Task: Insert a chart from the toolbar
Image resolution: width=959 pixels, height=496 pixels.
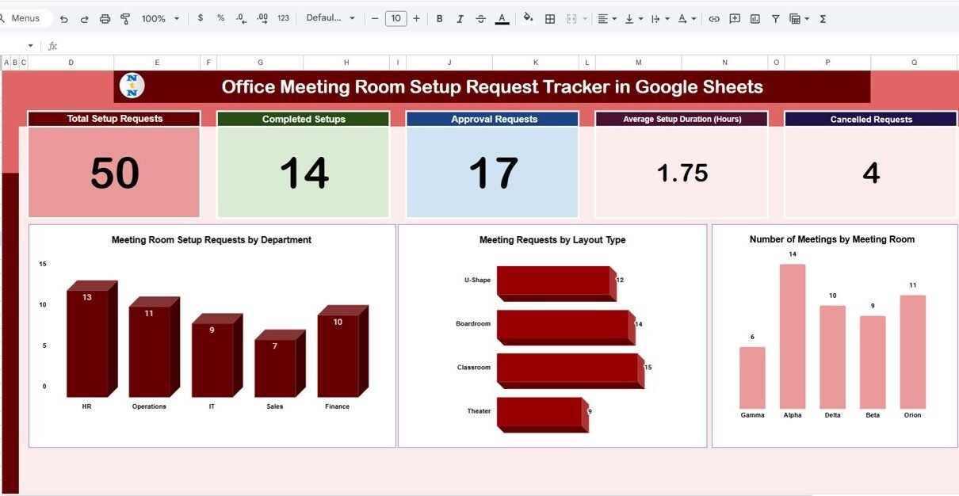Action: click(755, 19)
